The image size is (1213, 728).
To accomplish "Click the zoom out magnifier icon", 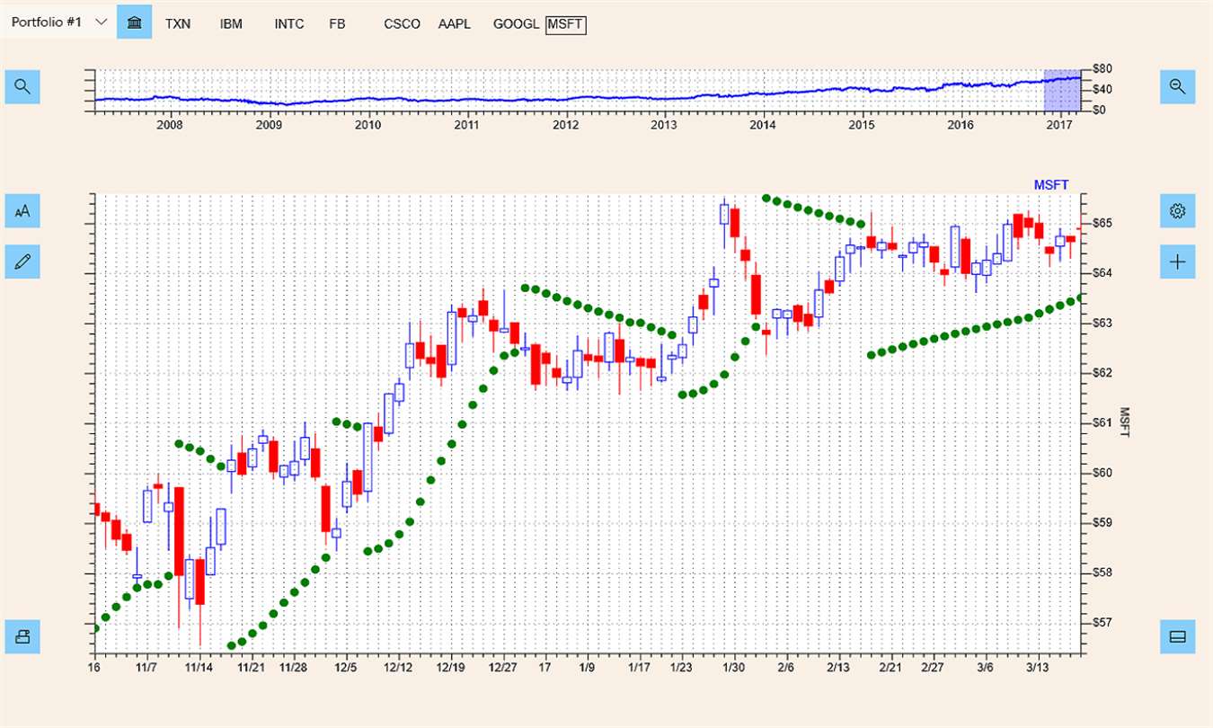I will (x=1177, y=86).
